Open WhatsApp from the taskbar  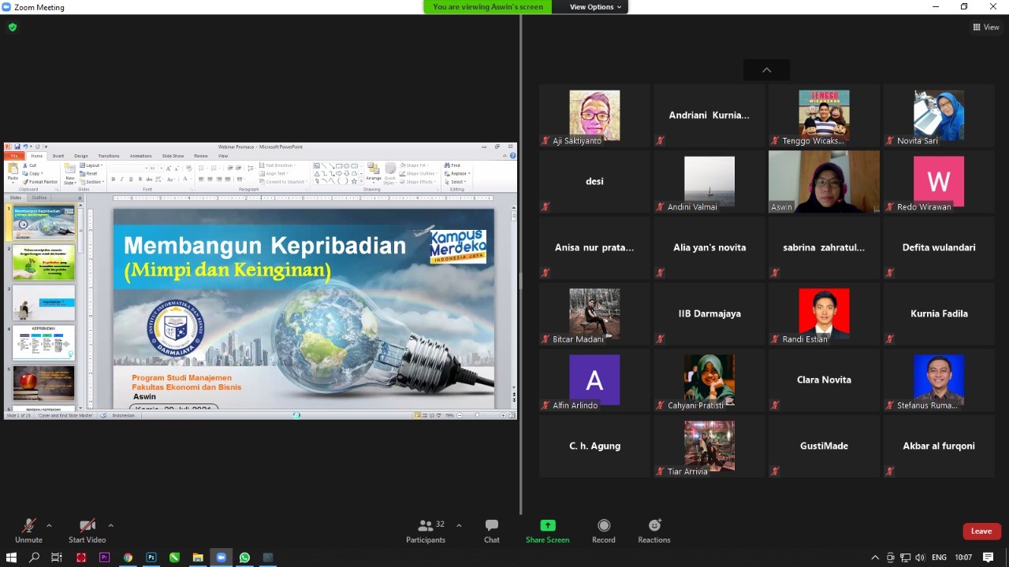coord(244,558)
